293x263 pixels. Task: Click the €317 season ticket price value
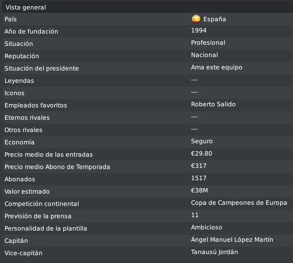[199, 166]
